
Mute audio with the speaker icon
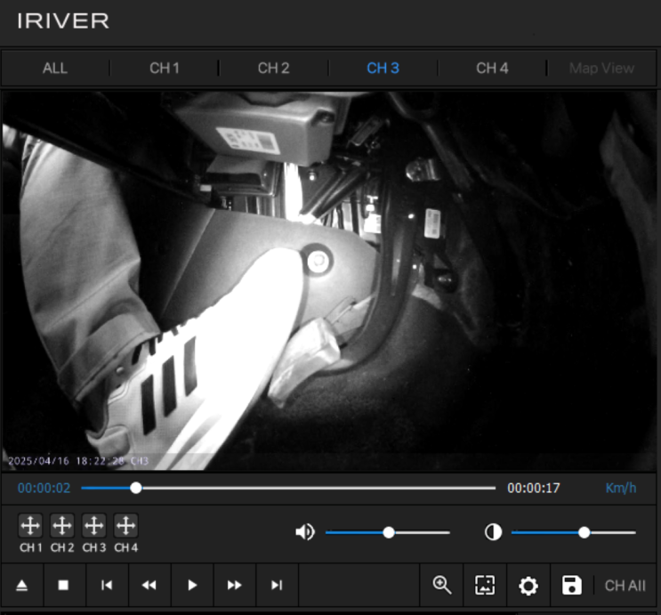[x=305, y=532]
